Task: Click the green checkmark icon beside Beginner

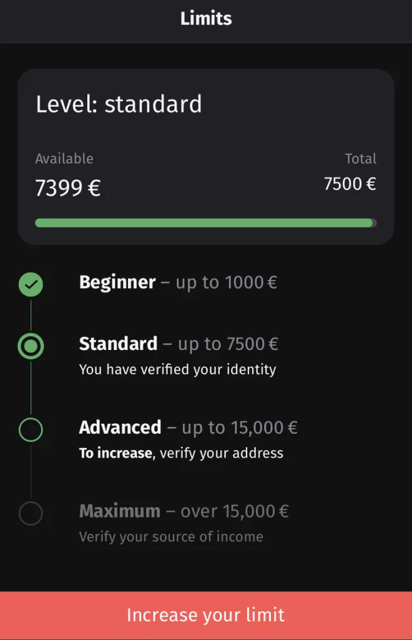Action: (x=31, y=284)
